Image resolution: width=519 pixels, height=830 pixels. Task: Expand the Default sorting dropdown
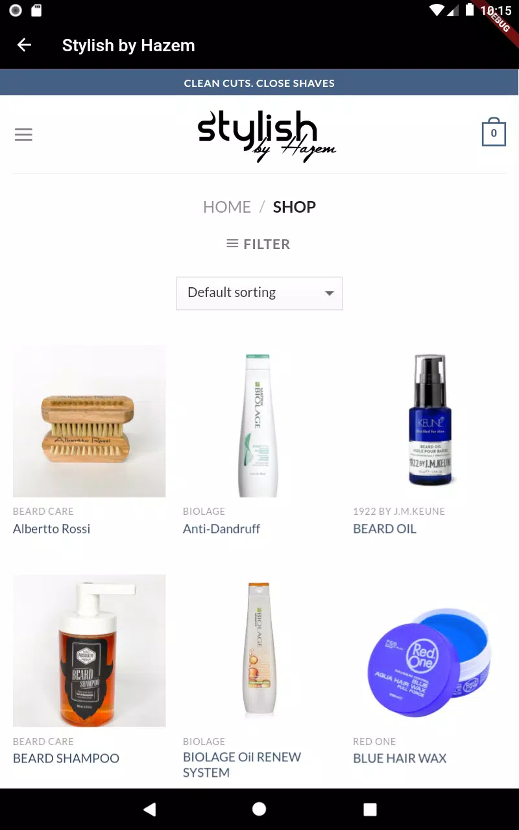point(259,293)
